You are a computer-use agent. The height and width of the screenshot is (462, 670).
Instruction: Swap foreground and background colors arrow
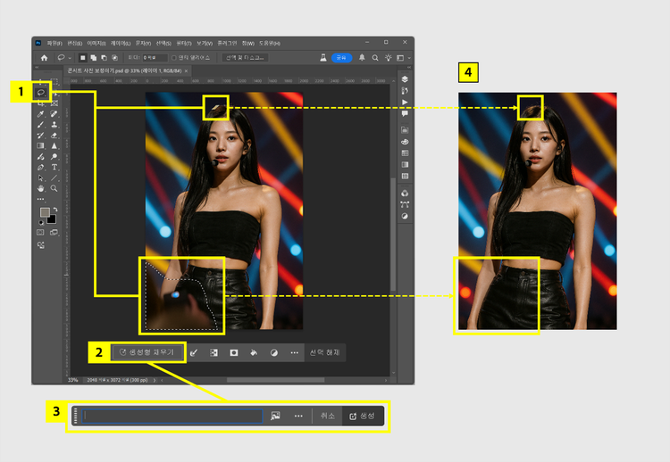click(55, 210)
